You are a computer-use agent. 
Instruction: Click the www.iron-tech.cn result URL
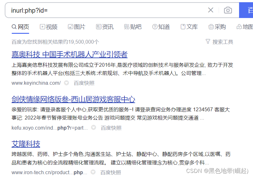tap(49, 172)
